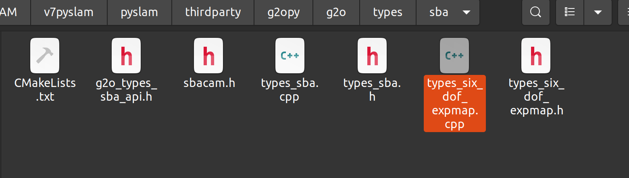Expand the sba folder dropdown arrow
Image resolution: width=629 pixels, height=178 pixels.
tap(466, 12)
